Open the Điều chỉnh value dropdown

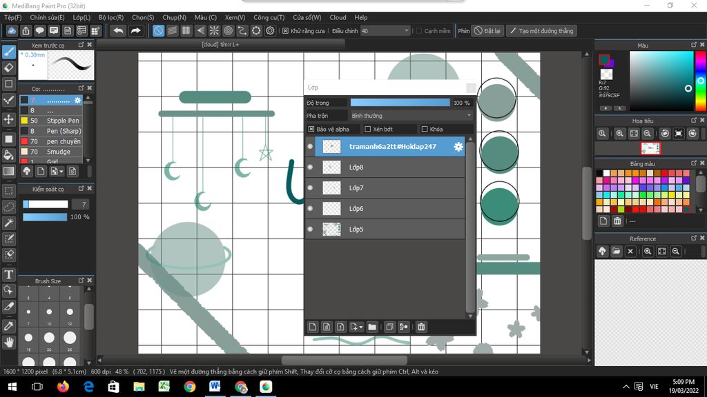pos(385,30)
